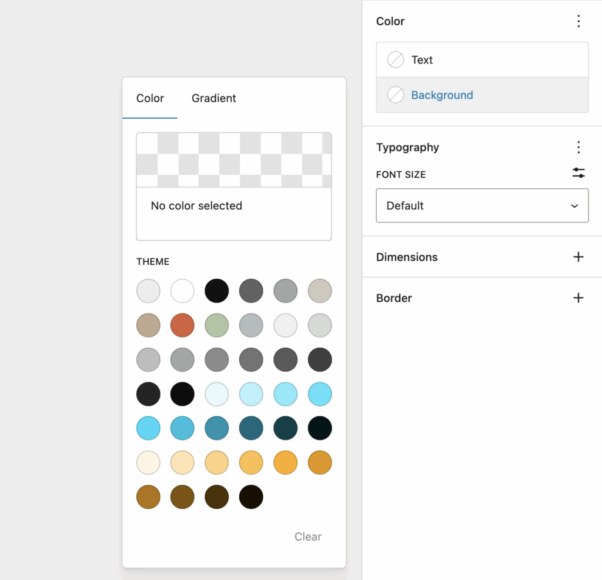
Task: Open the Color panel options menu
Action: [578, 22]
